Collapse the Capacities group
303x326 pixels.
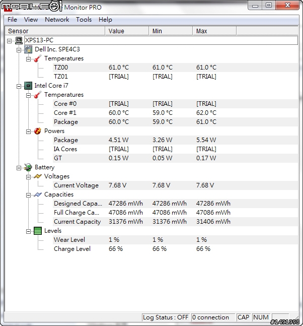tap(28, 195)
